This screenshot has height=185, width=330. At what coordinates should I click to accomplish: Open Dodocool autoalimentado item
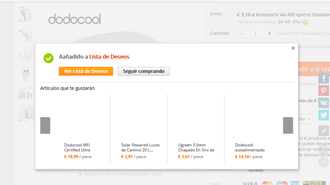250,148
